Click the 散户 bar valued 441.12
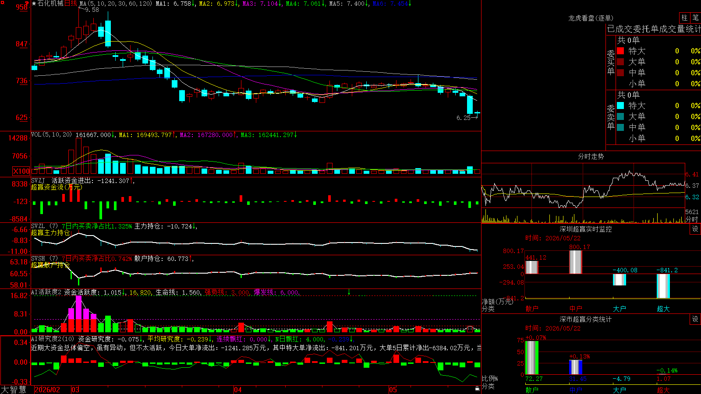The width and height of the screenshot is (701, 394). (x=532, y=267)
